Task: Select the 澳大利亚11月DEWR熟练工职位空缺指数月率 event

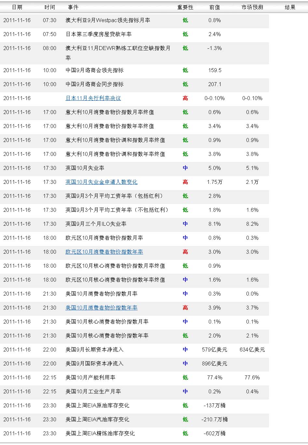Action: click(x=118, y=53)
